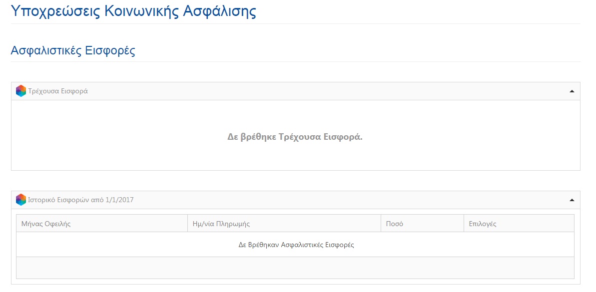Click the Δε Βρέθηκαν Ασφαλιστικές Εισφορές table row

tap(296, 245)
